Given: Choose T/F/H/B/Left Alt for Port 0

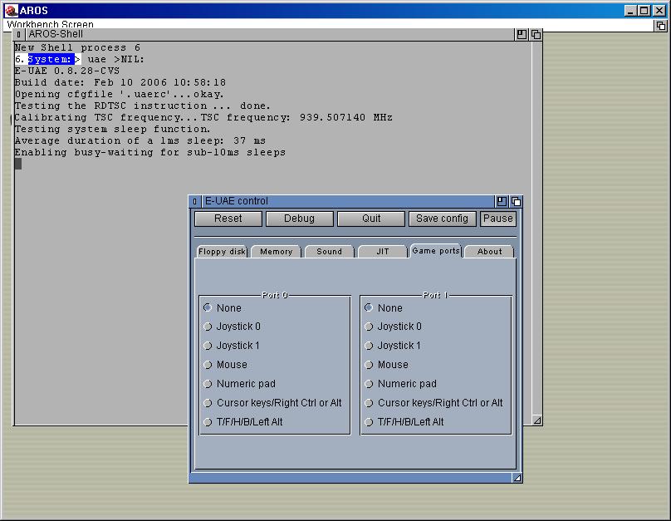Looking at the screenshot, I should click(x=208, y=422).
